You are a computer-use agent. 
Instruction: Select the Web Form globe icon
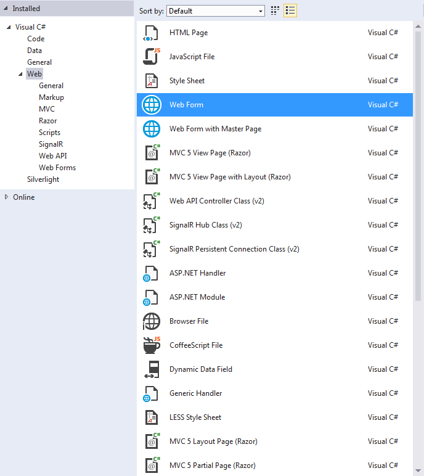click(x=152, y=105)
